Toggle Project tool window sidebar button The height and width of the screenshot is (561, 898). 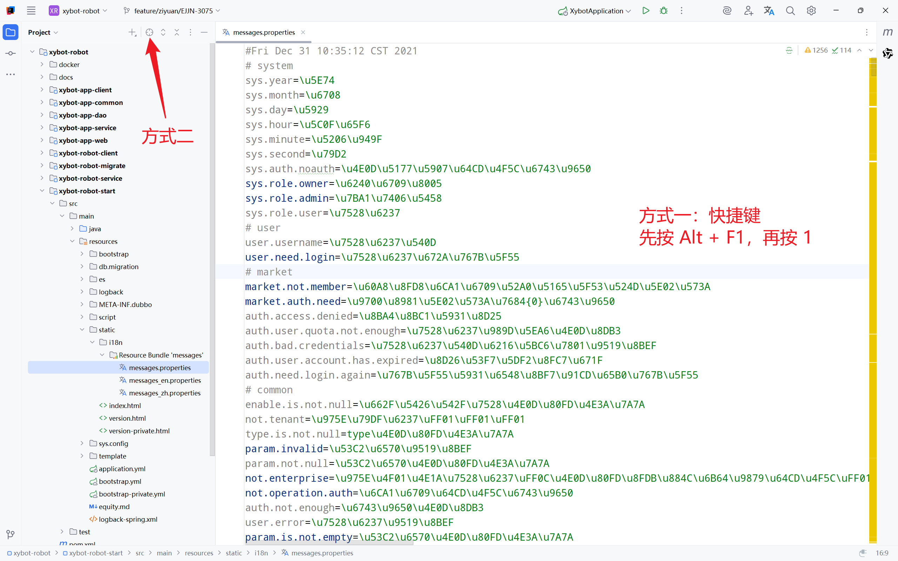pos(11,32)
